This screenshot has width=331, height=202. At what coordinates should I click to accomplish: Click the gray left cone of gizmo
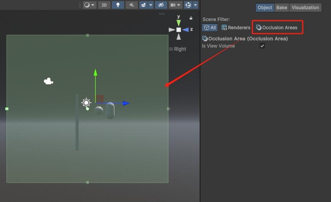pos(172,30)
